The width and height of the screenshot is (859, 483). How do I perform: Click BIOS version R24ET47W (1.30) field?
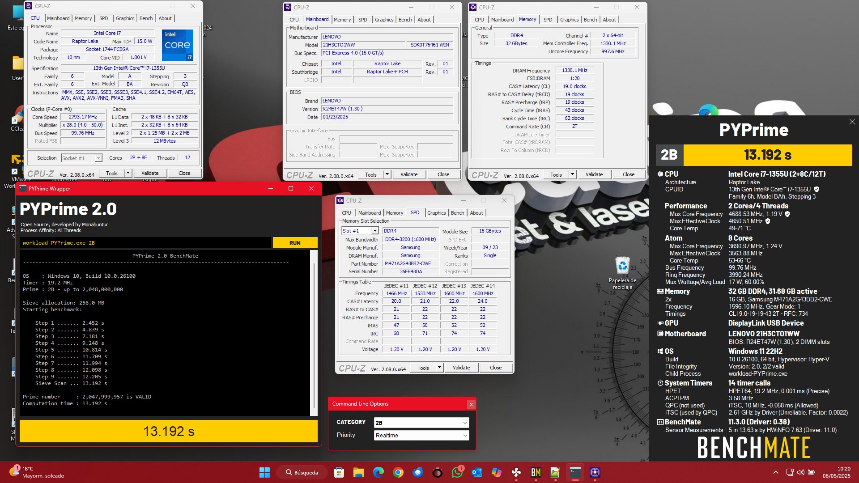[387, 109]
